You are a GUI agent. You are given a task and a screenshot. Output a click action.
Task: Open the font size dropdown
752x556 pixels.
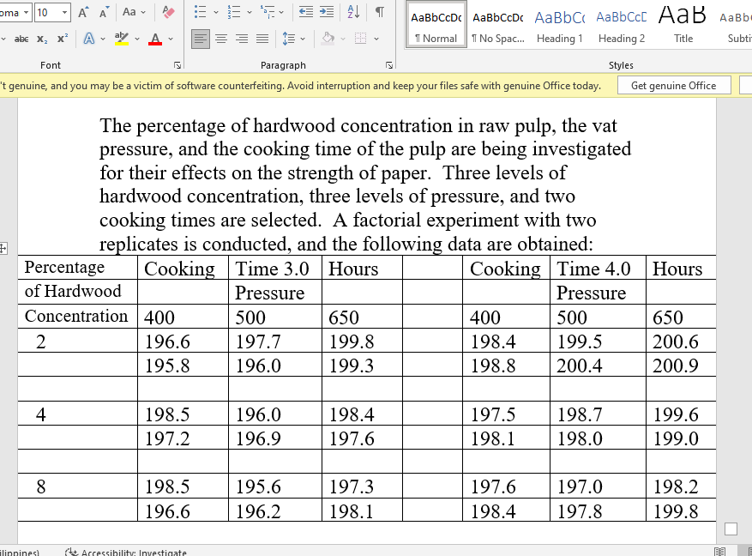64,13
